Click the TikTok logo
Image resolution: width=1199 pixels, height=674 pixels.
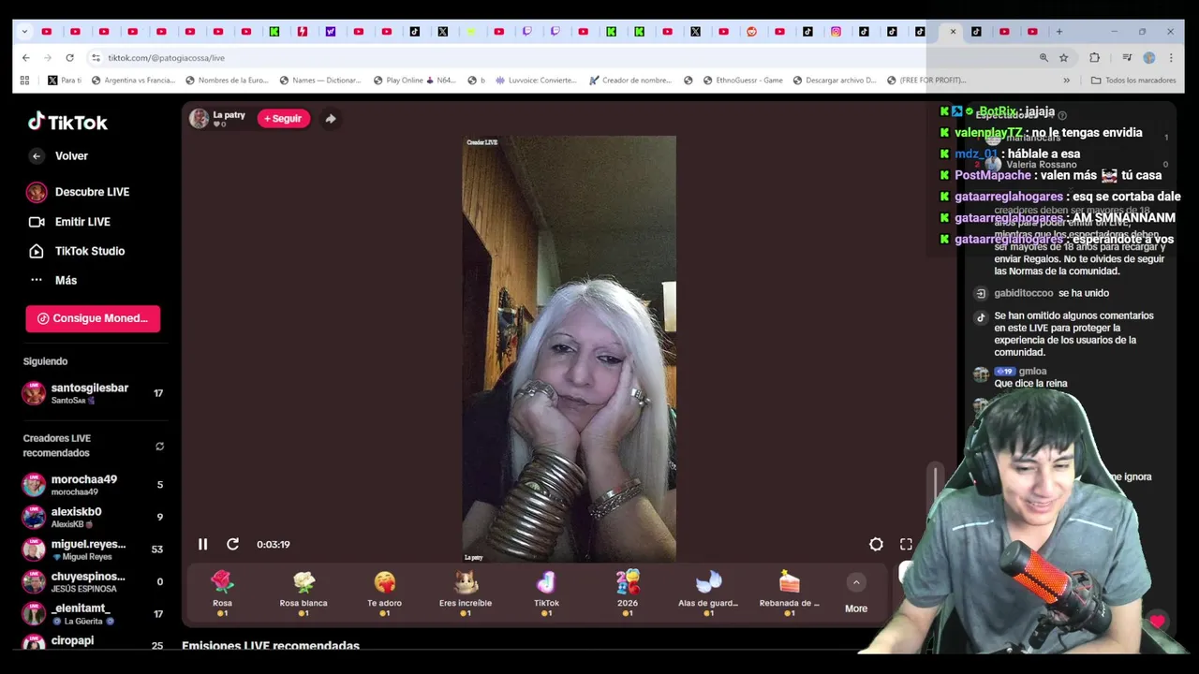point(67,122)
